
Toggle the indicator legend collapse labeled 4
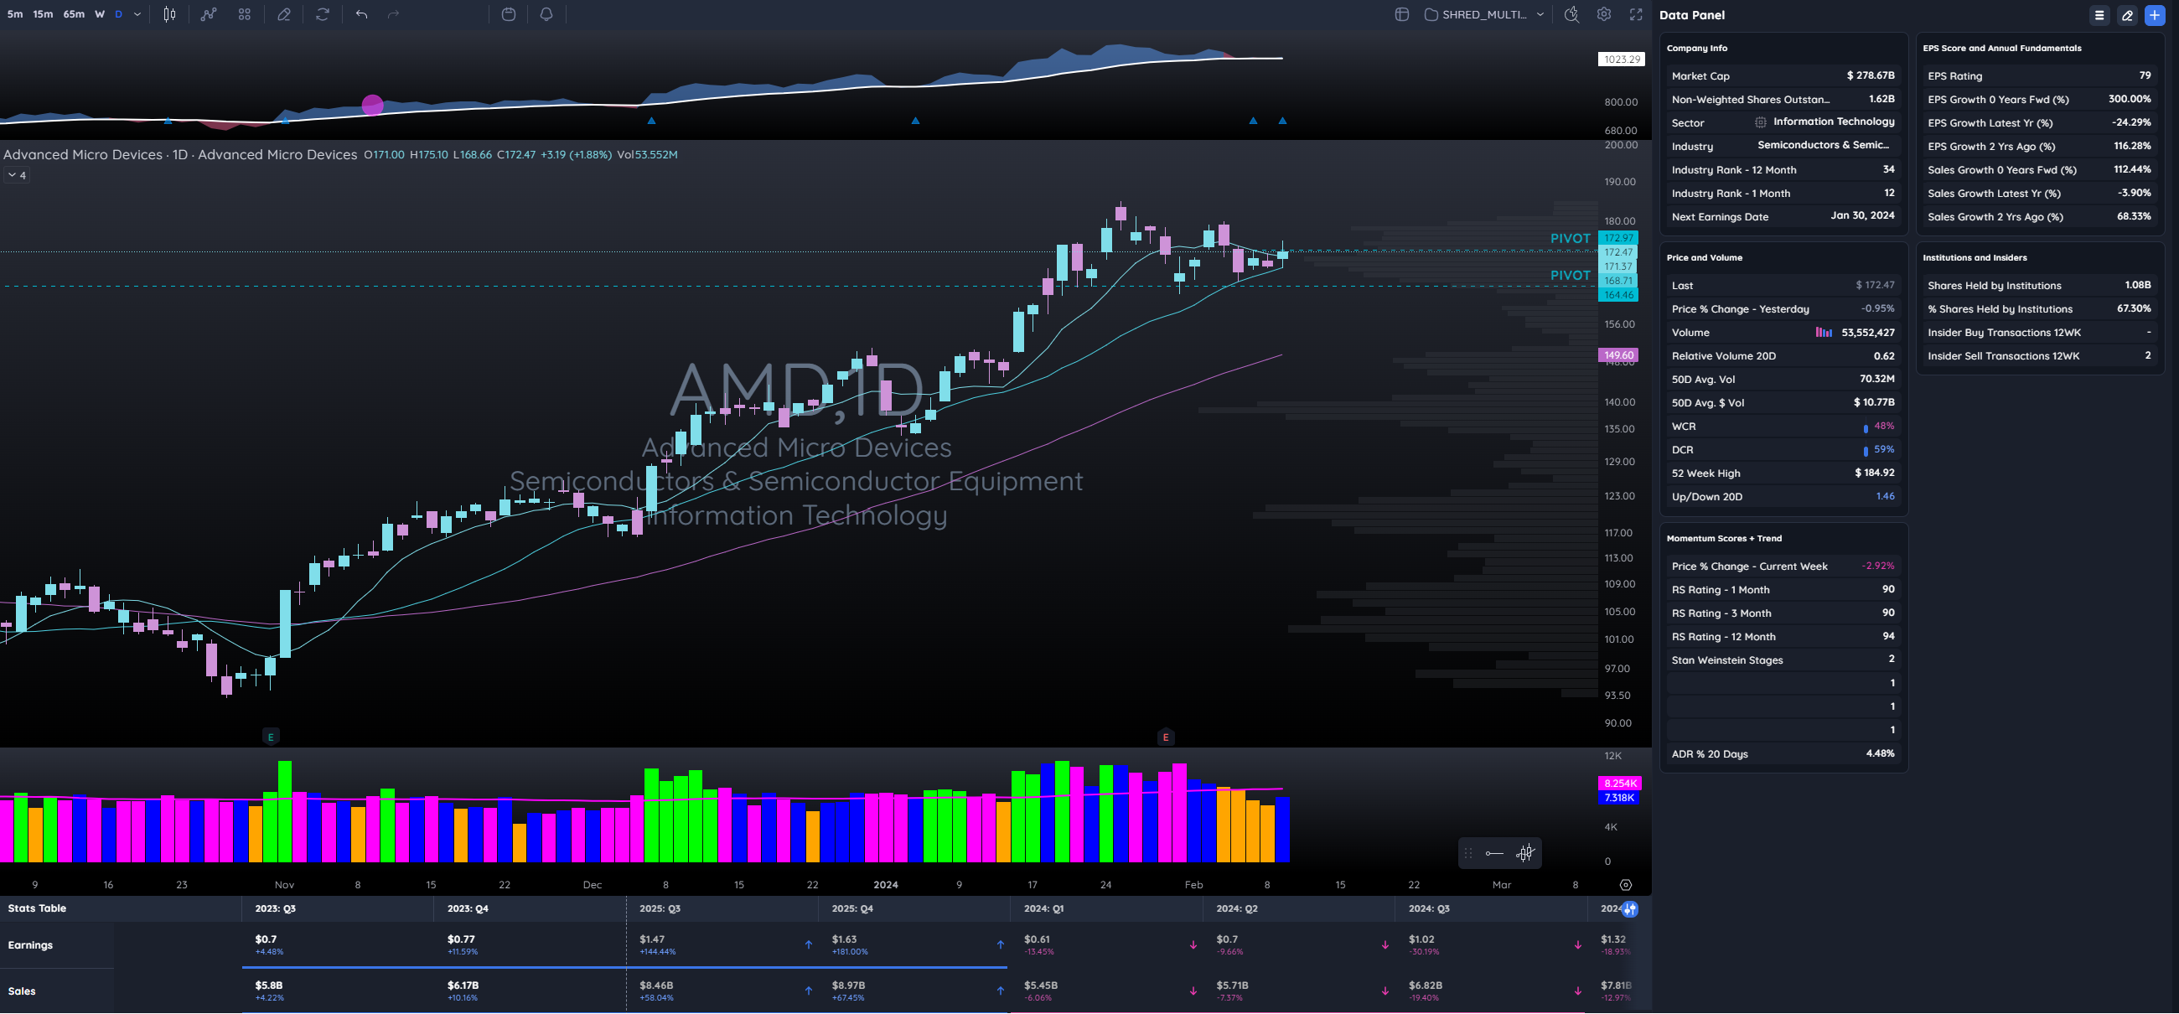17,175
